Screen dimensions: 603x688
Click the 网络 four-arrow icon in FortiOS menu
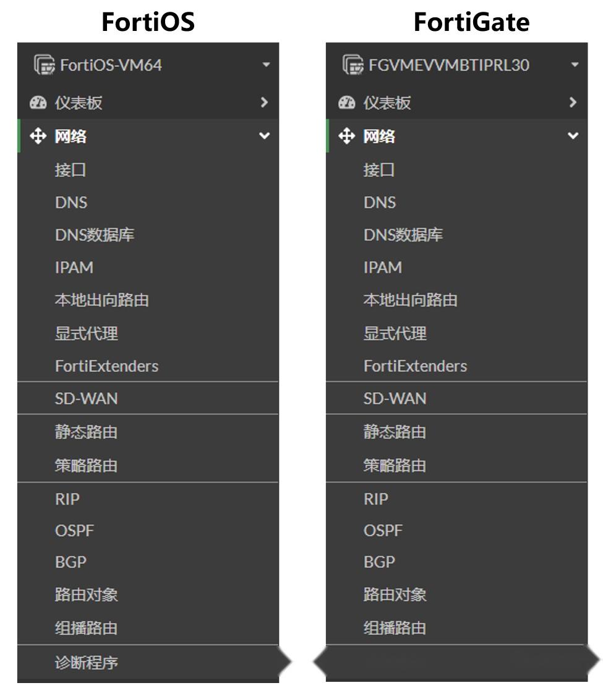[38, 137]
